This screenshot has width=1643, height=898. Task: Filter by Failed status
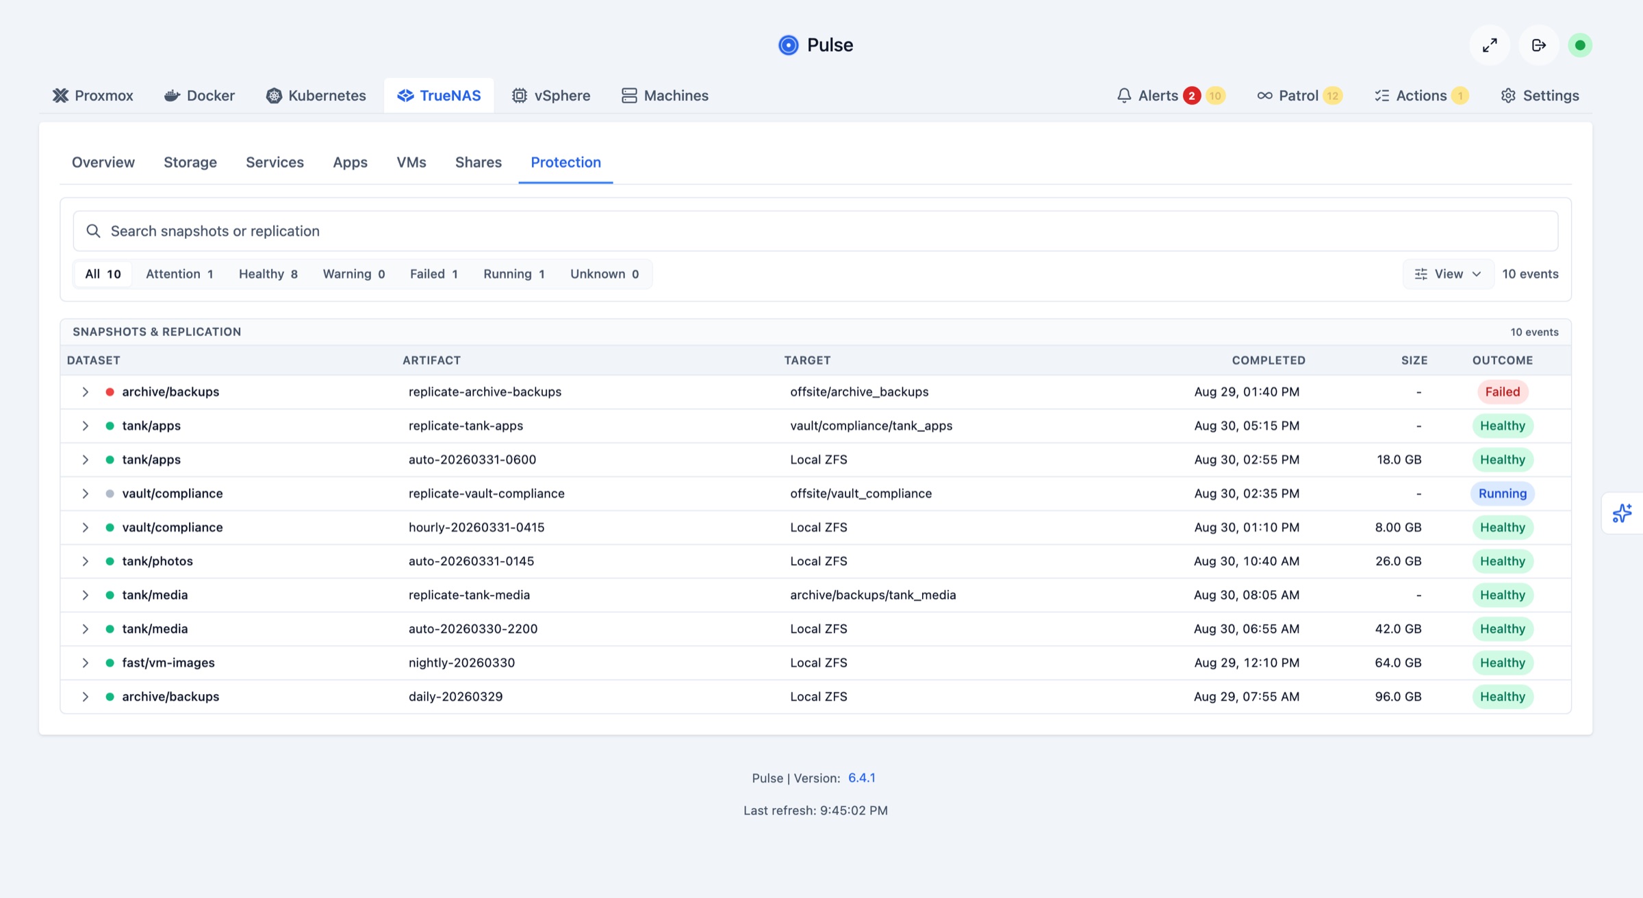(434, 274)
